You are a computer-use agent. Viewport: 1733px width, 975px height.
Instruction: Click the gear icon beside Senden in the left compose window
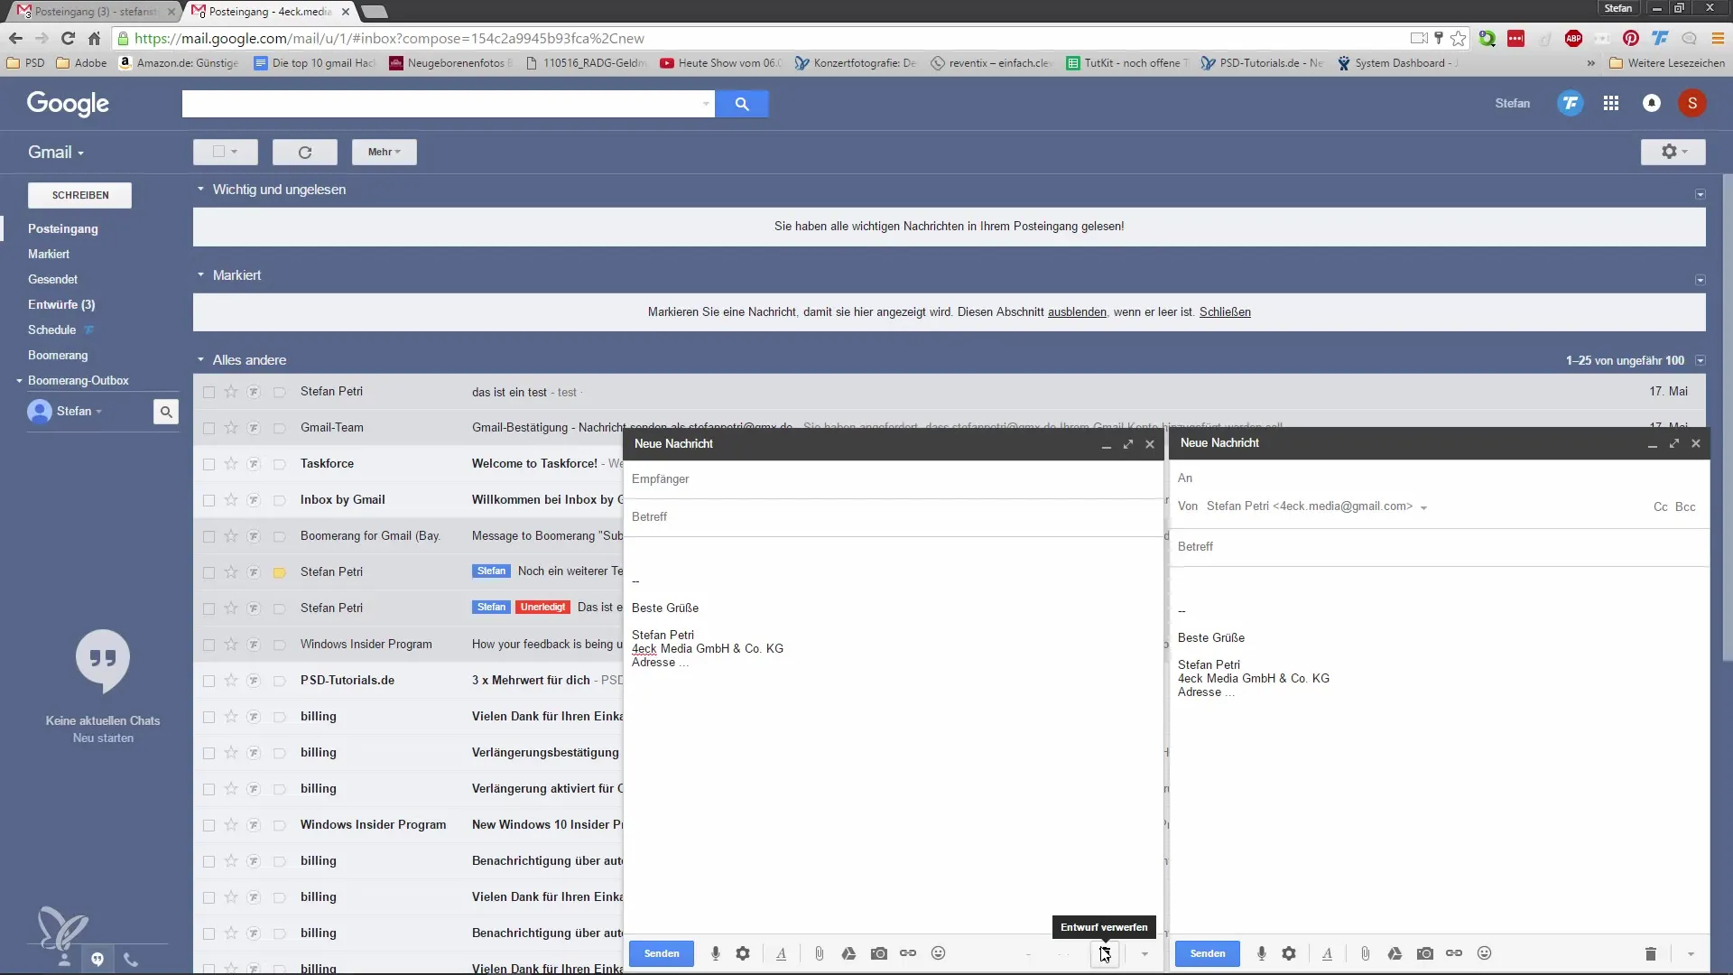click(743, 953)
